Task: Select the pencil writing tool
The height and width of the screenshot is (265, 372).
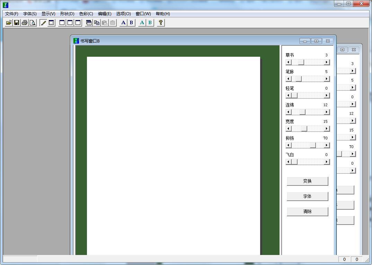Action: pos(43,23)
